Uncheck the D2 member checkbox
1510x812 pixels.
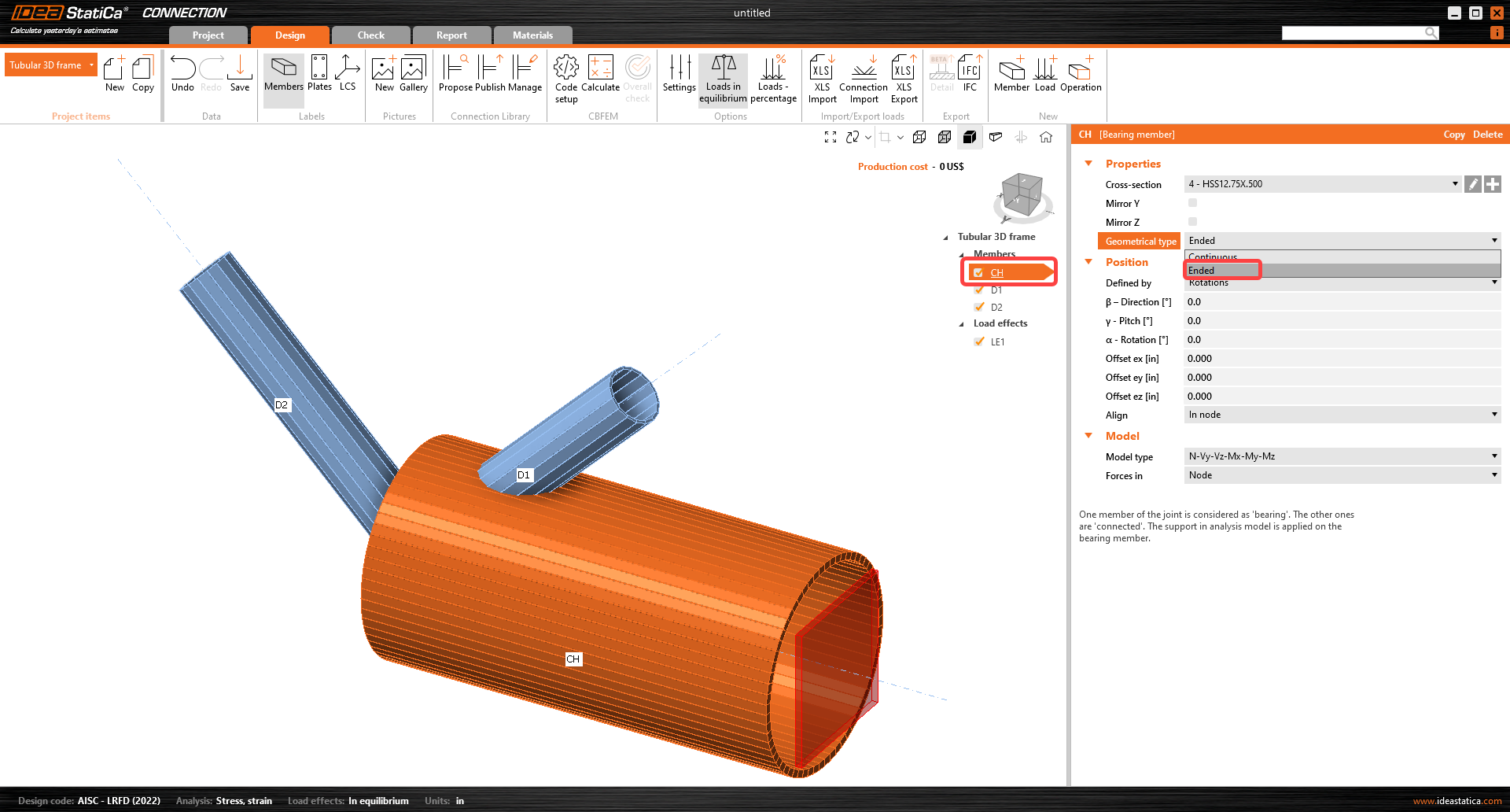point(979,307)
